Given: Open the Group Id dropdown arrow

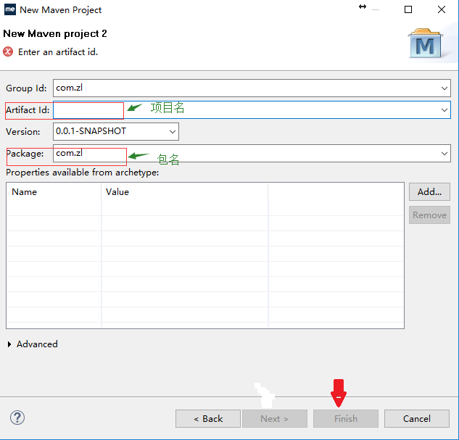Looking at the screenshot, I should pos(444,88).
